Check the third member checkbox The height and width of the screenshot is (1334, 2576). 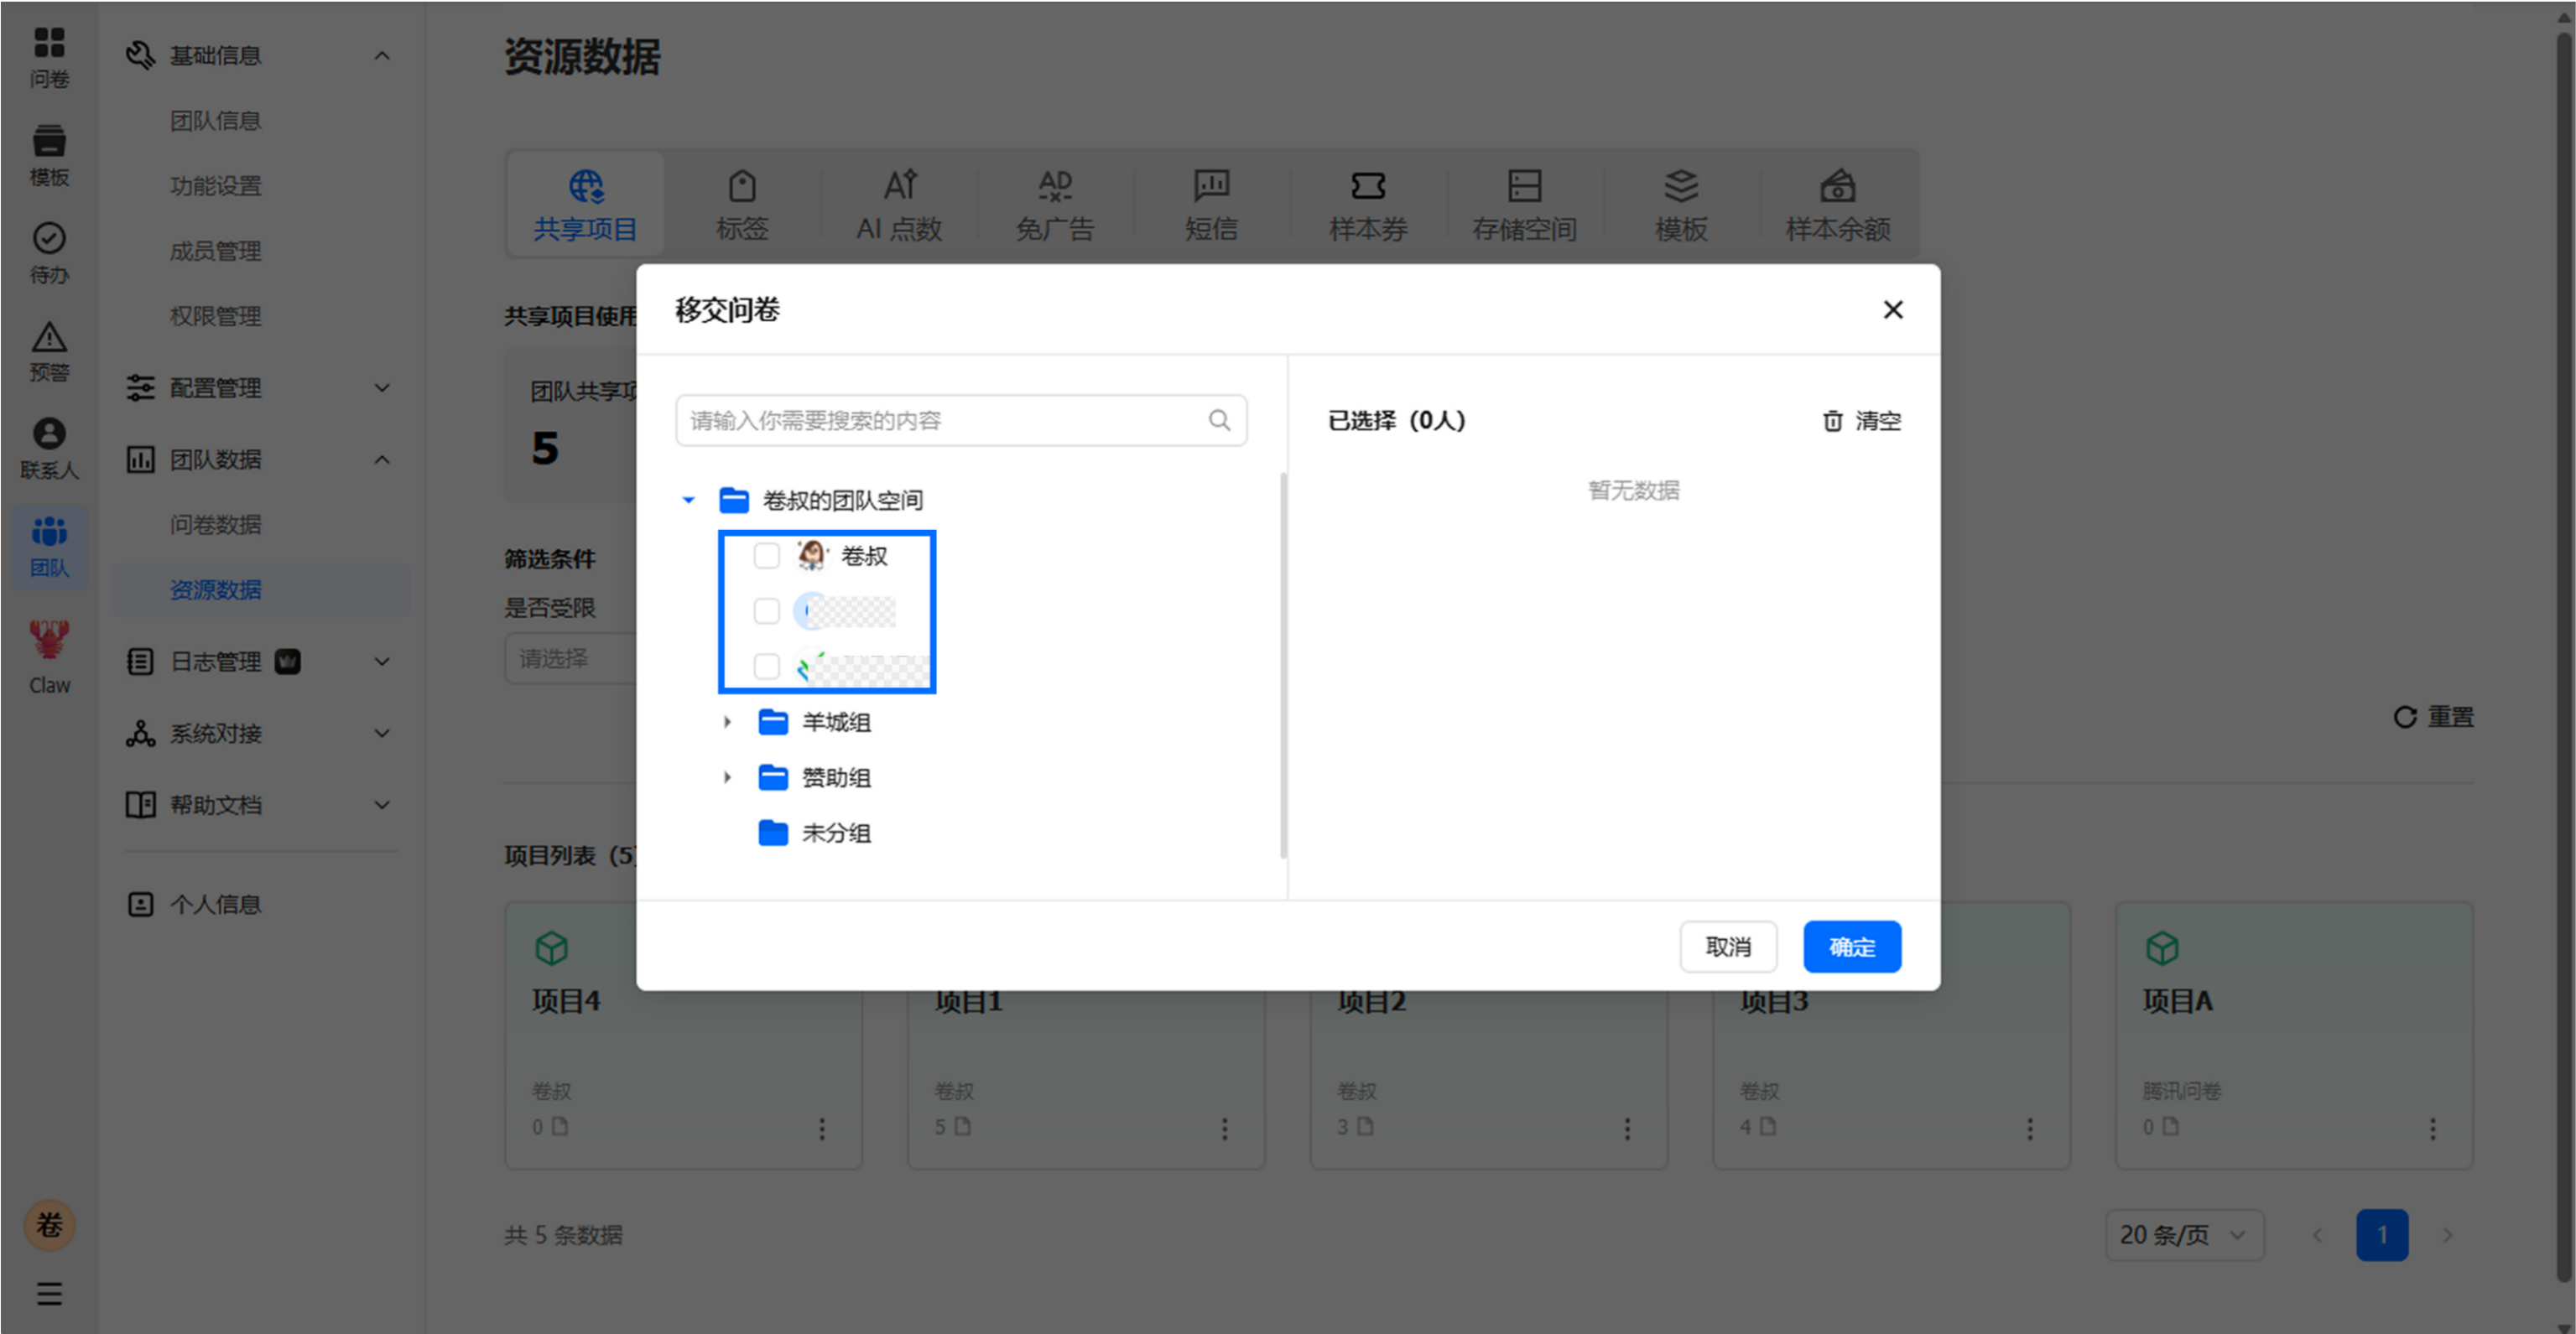(x=766, y=666)
